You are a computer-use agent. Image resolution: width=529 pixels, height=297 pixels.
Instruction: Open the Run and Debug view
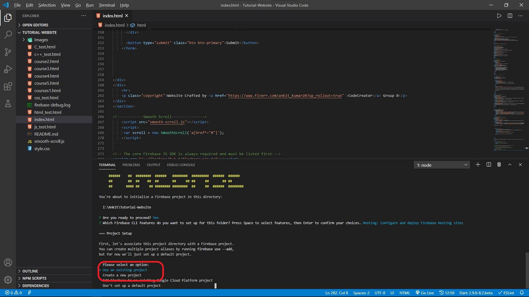tap(8, 69)
